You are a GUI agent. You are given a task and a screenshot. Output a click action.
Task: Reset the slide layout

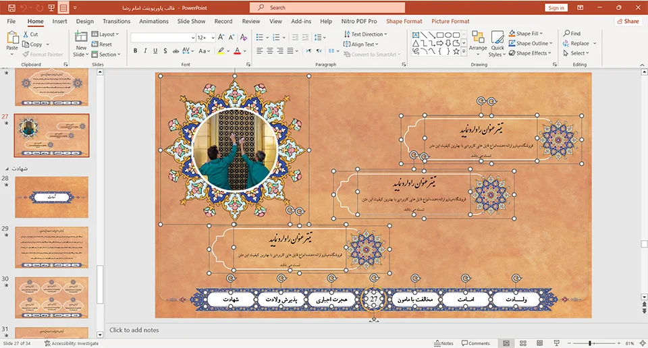click(x=102, y=44)
